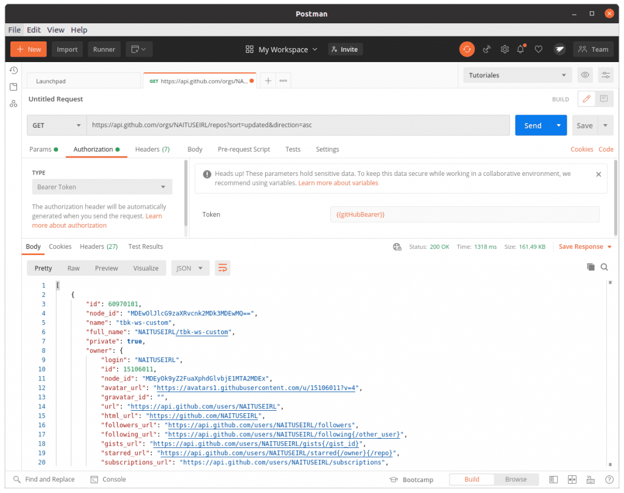Click the request URL field
This screenshot has width=624, height=493.
[298, 125]
